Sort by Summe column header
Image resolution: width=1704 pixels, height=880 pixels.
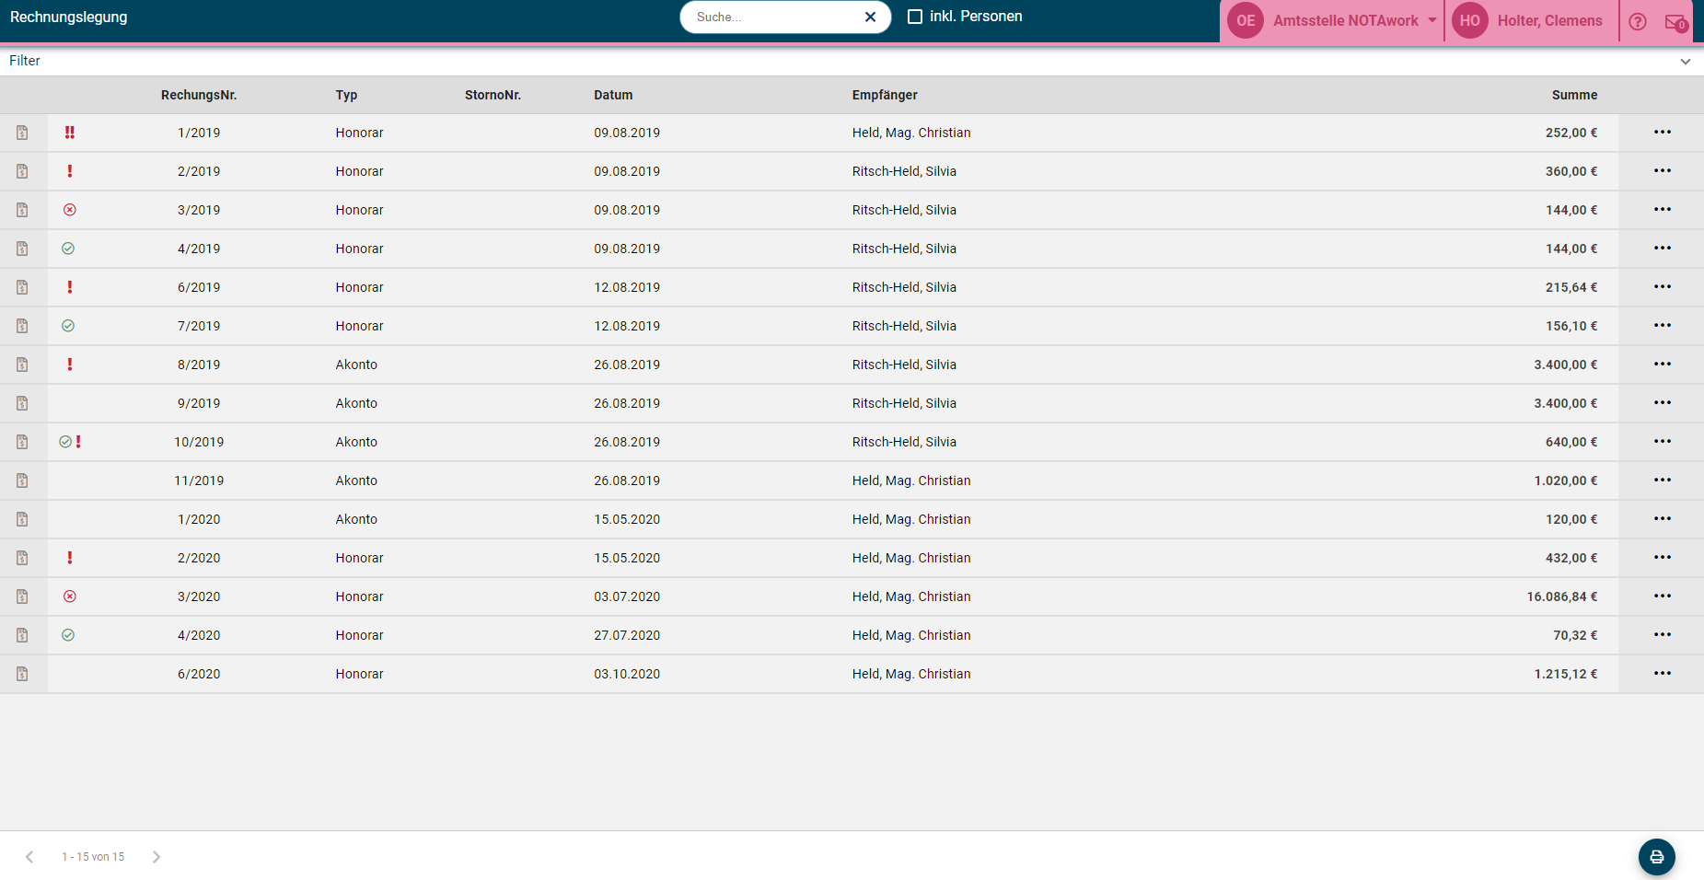[1574, 95]
